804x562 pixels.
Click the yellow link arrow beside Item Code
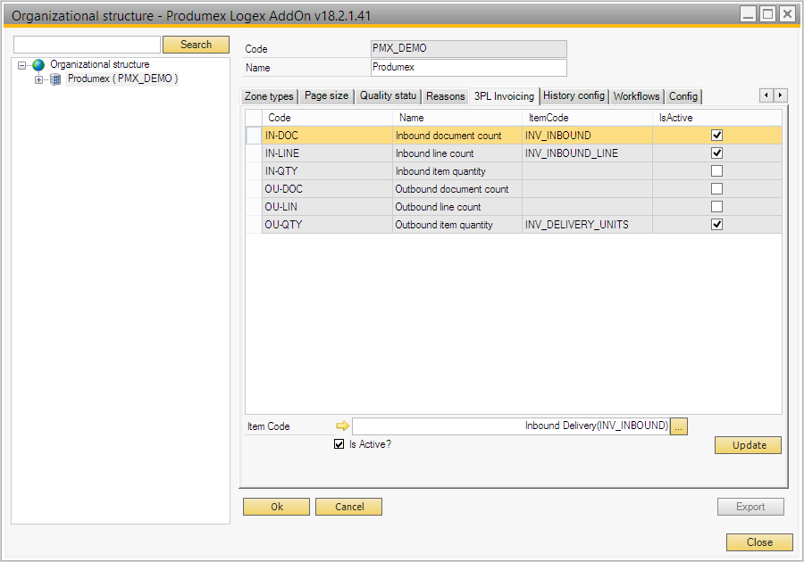click(x=341, y=426)
